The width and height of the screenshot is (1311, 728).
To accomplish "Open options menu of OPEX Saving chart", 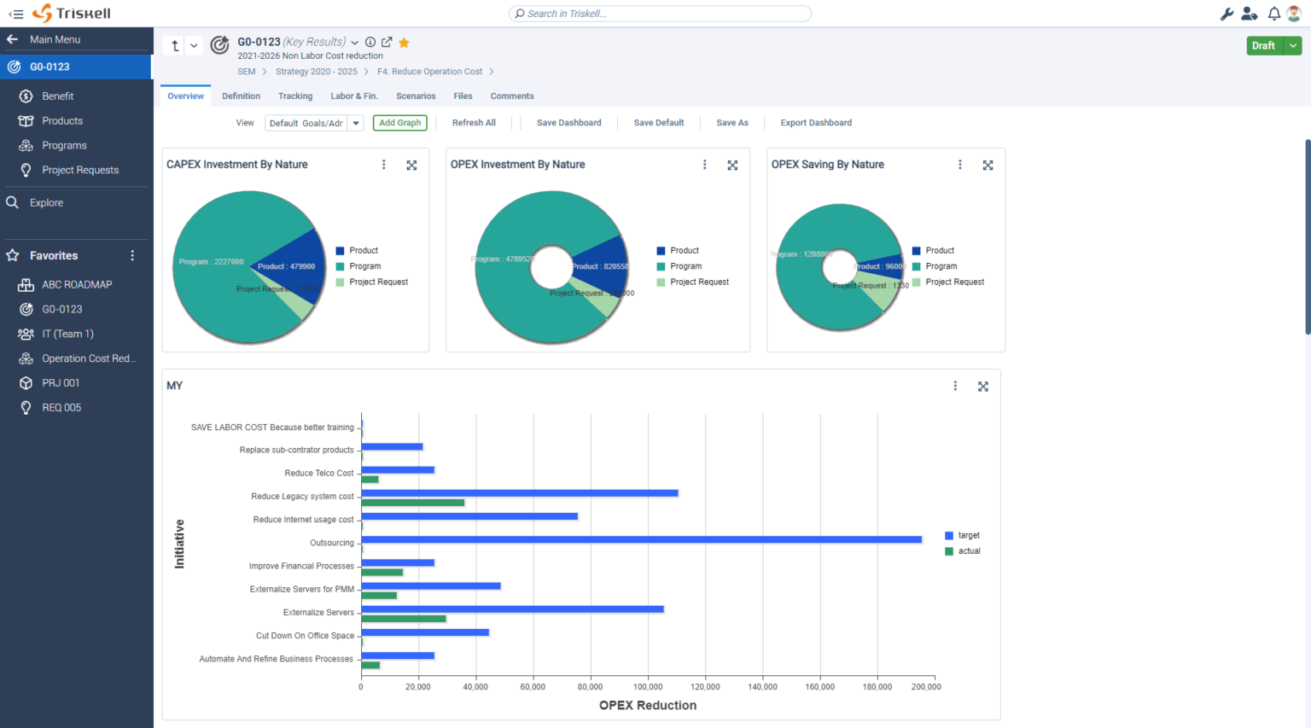I will (x=959, y=165).
